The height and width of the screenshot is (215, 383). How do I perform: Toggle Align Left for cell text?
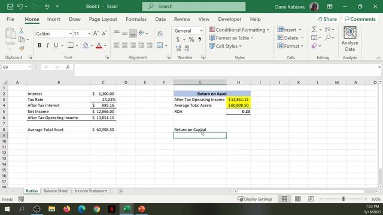click(117, 45)
